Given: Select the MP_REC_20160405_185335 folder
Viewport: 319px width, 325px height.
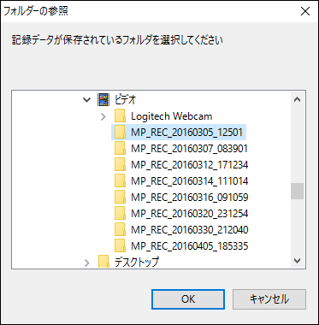Looking at the screenshot, I should (x=181, y=245).
